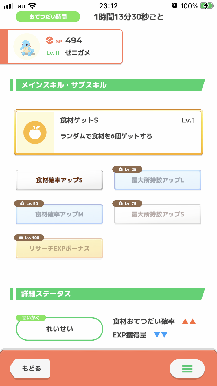Tap the Squirtle portrait thumbnail
Image resolution: width=217 pixels, height=386 pixels.
tap(27, 47)
